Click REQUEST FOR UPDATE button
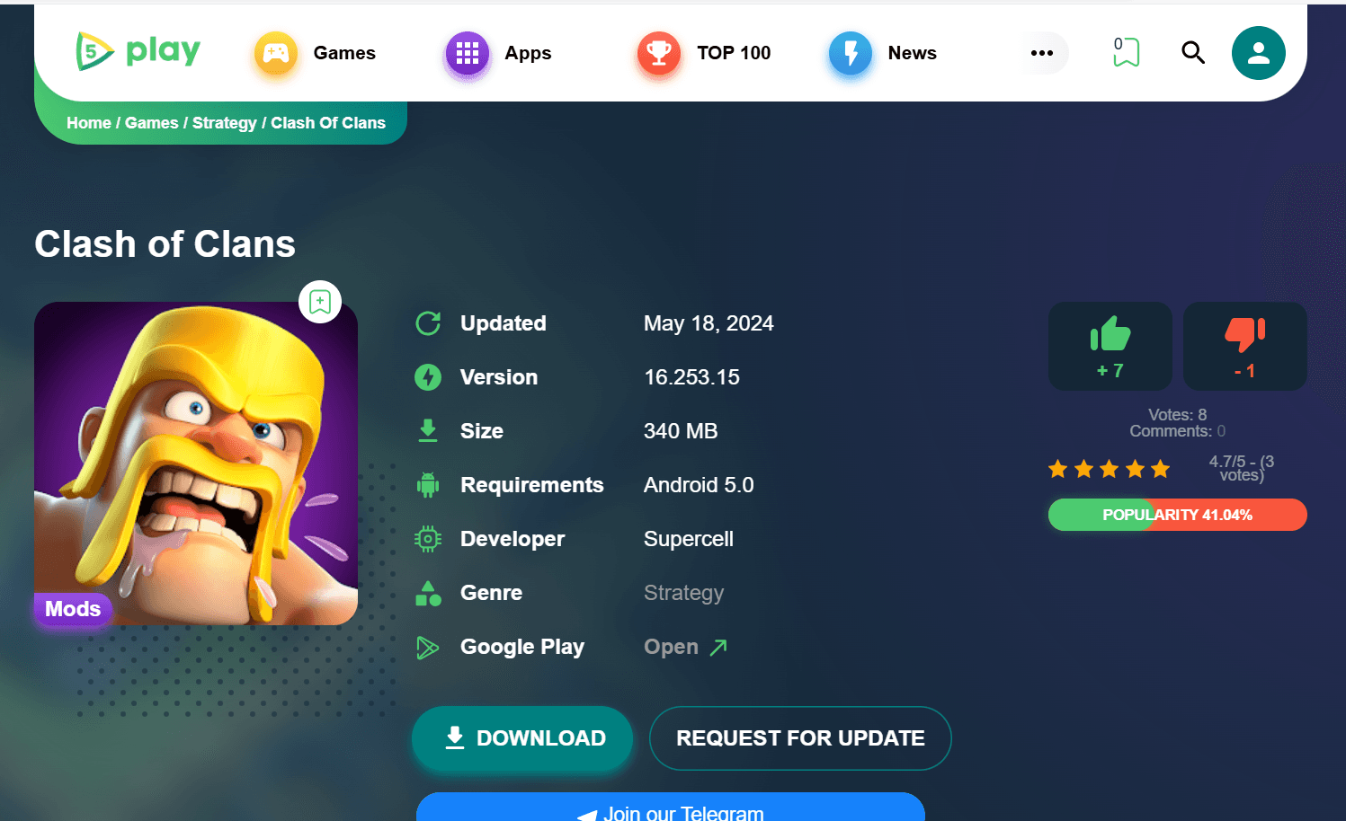The width and height of the screenshot is (1346, 821). (x=800, y=738)
